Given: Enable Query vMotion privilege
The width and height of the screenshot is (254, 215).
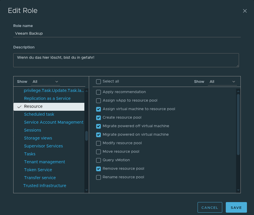Looking at the screenshot, I should [98, 160].
